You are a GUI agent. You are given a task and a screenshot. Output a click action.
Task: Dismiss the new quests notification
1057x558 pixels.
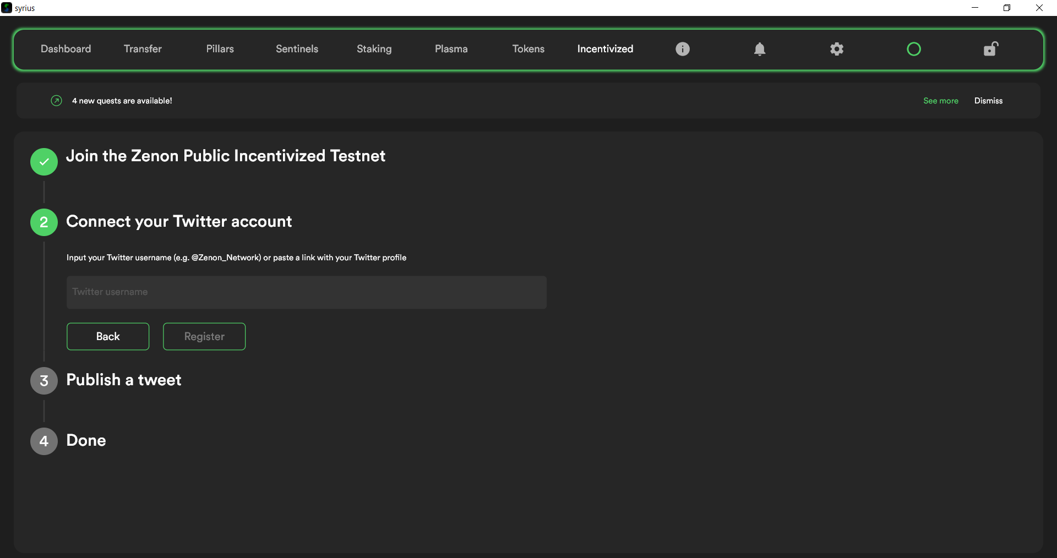click(988, 101)
